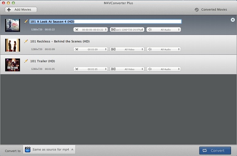Click the 00:03:09 duration text under 'Reckless'
This screenshot has height=156, width=237.
tap(50, 49)
